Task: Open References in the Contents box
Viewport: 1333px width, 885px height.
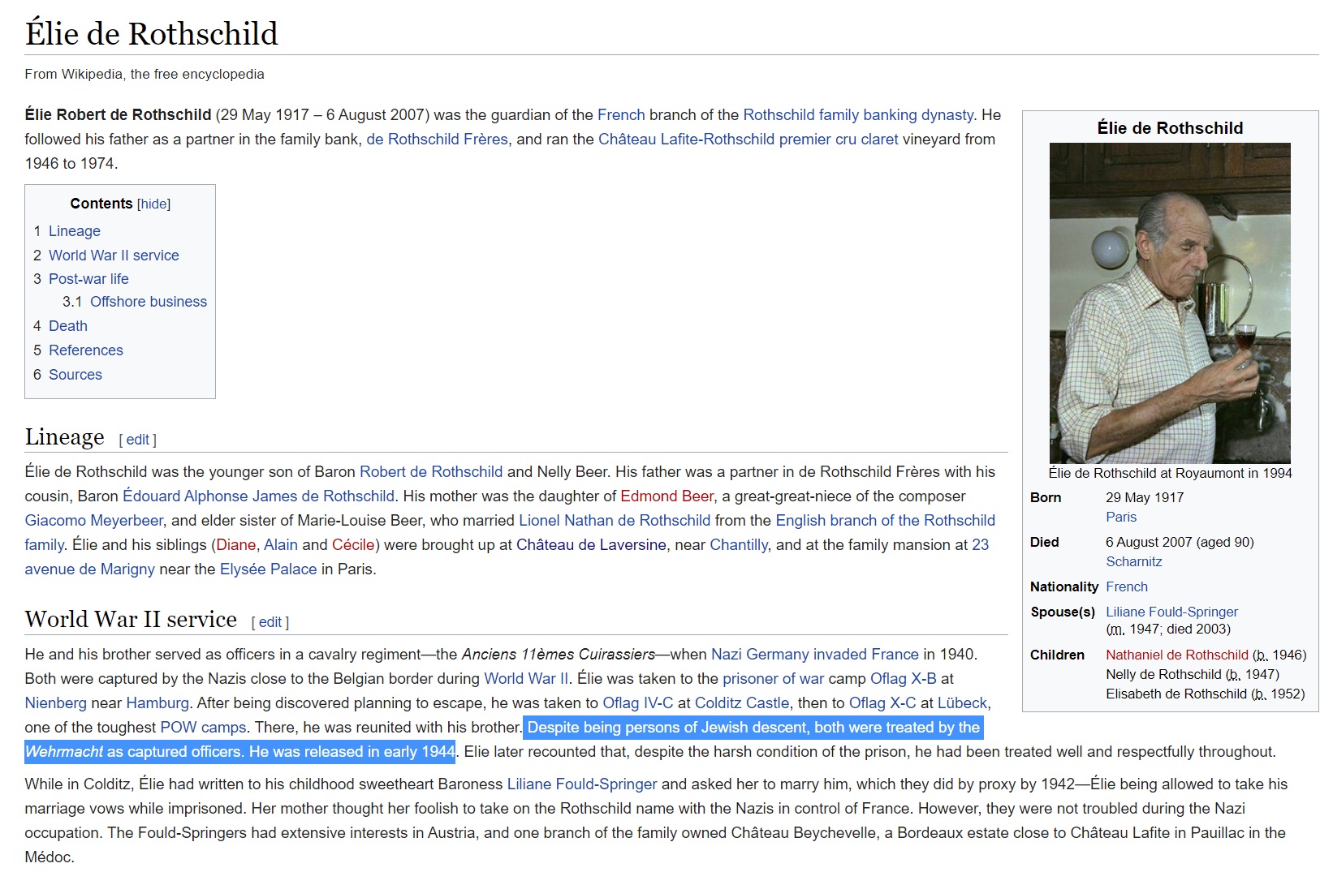Action: 86,350
